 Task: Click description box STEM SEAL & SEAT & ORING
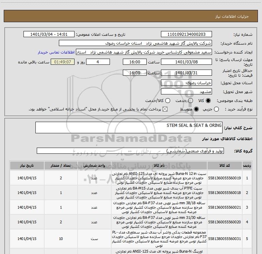coord(129,128)
